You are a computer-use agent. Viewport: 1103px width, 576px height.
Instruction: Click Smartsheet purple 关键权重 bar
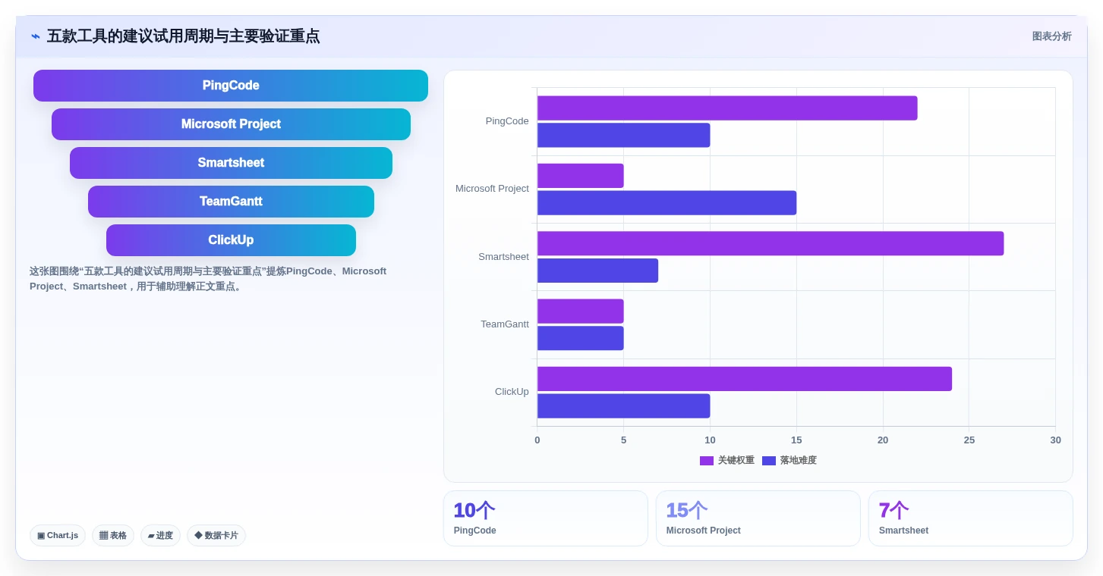[771, 243]
